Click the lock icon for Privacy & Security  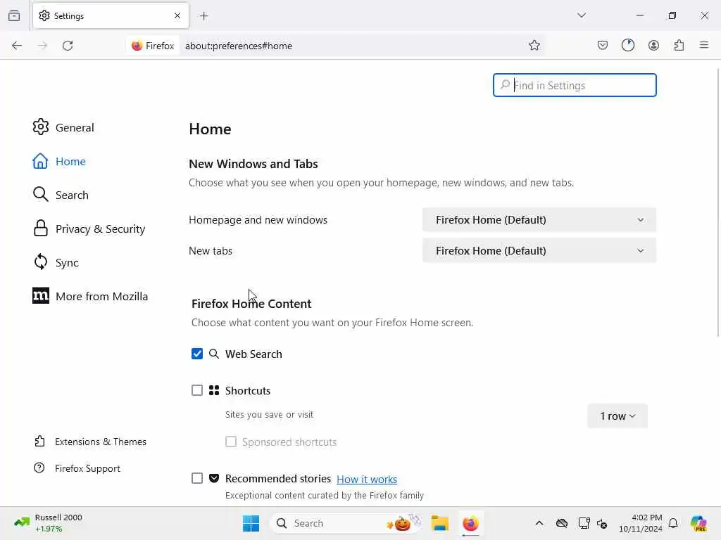point(40,228)
